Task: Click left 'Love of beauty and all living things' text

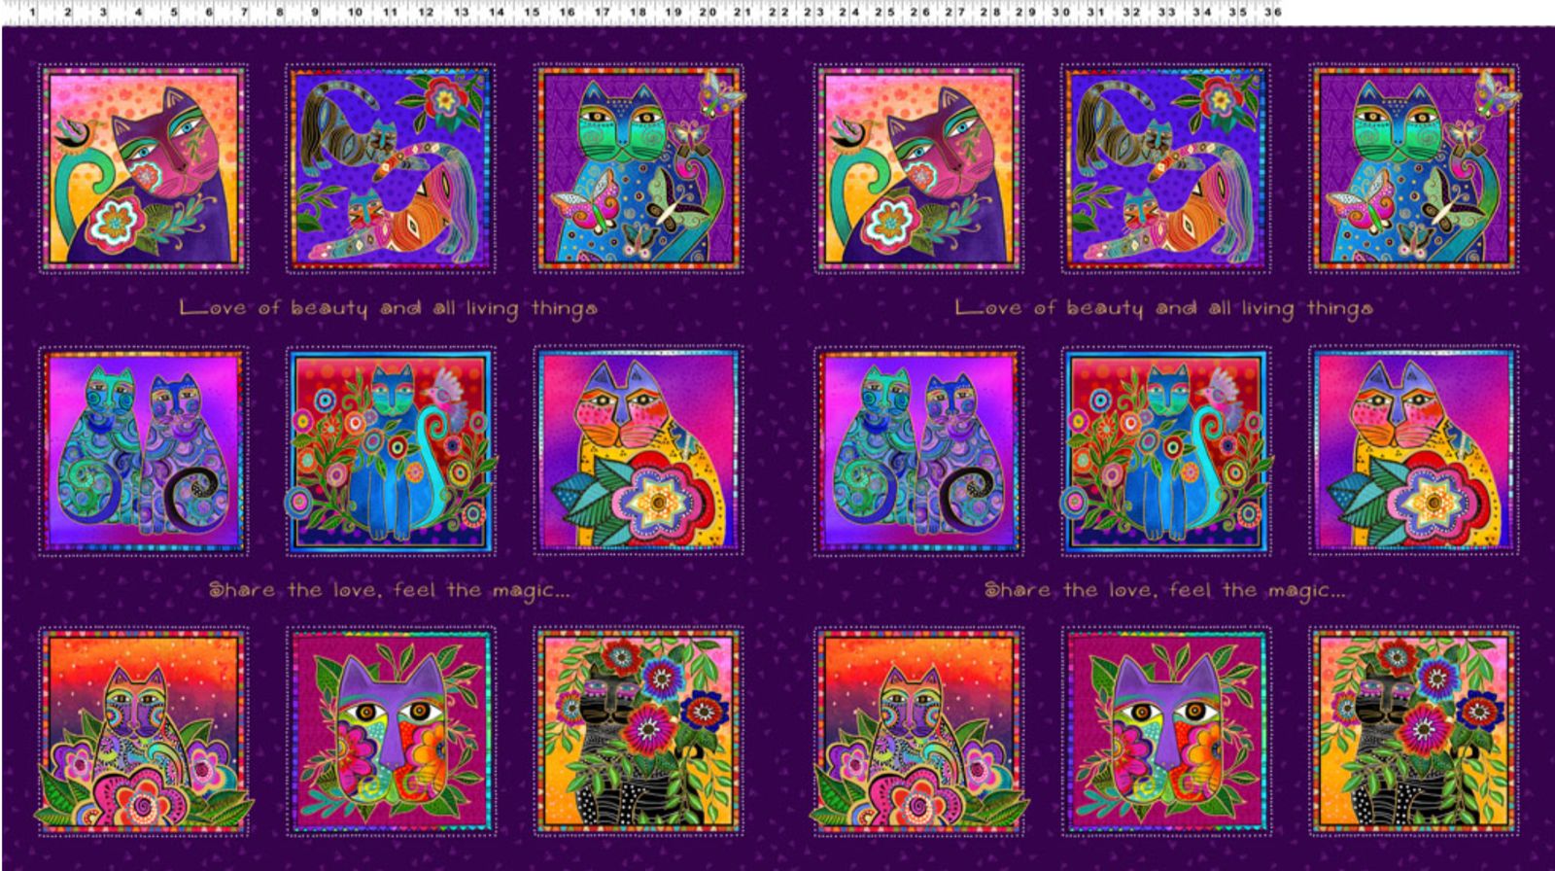Action: point(388,309)
